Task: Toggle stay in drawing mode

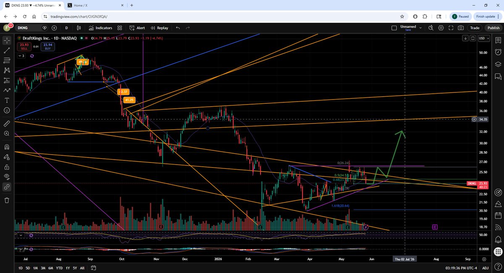Action: coord(7,157)
